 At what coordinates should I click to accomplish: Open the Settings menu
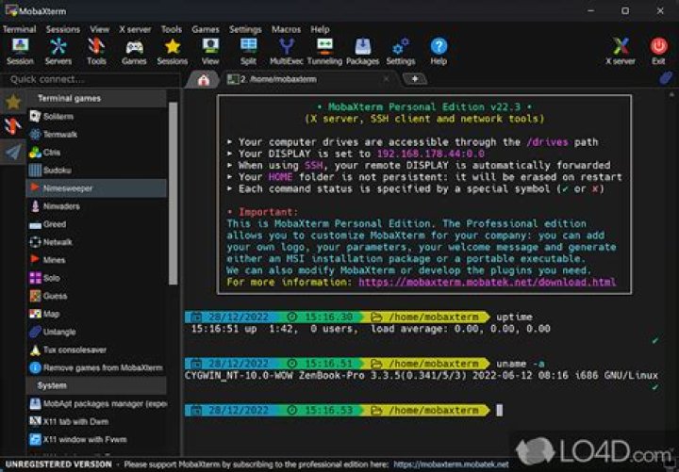point(245,29)
